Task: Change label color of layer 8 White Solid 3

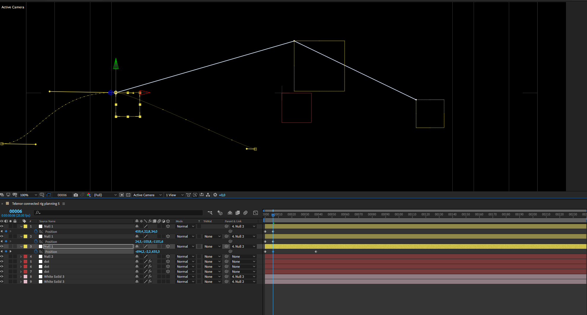Action: coord(25,277)
